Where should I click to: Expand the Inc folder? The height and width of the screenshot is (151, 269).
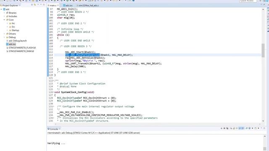[x=7, y=23]
